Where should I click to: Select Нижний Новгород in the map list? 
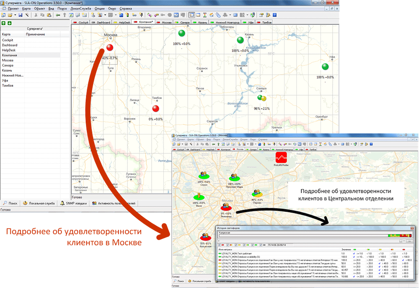(x=13, y=75)
